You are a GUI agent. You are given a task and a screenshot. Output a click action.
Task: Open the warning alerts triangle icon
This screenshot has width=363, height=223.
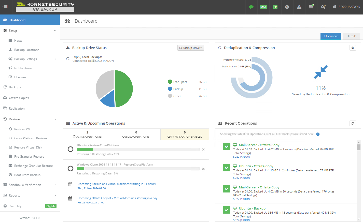[299, 7]
